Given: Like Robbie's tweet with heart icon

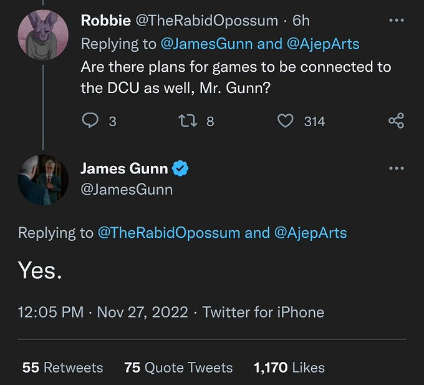Looking at the screenshot, I should (x=286, y=121).
